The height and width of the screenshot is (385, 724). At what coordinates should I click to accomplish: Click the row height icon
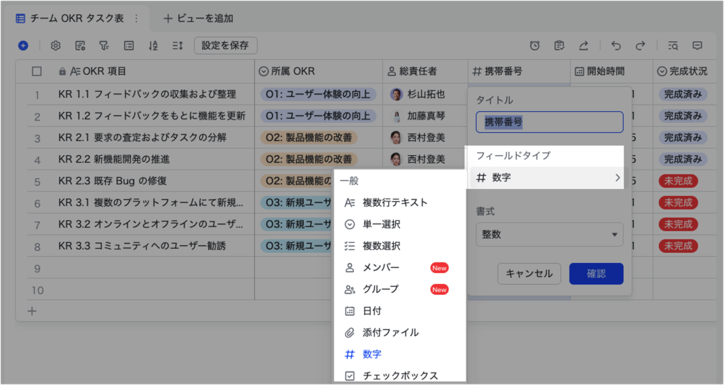(x=178, y=45)
